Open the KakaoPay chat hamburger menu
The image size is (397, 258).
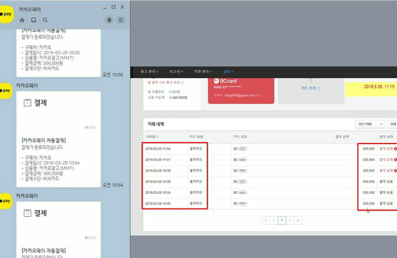pyautogui.click(x=121, y=20)
